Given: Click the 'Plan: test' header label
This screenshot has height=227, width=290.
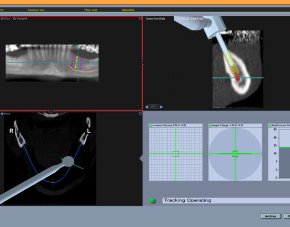Looking at the screenshot, I should coord(91,10).
